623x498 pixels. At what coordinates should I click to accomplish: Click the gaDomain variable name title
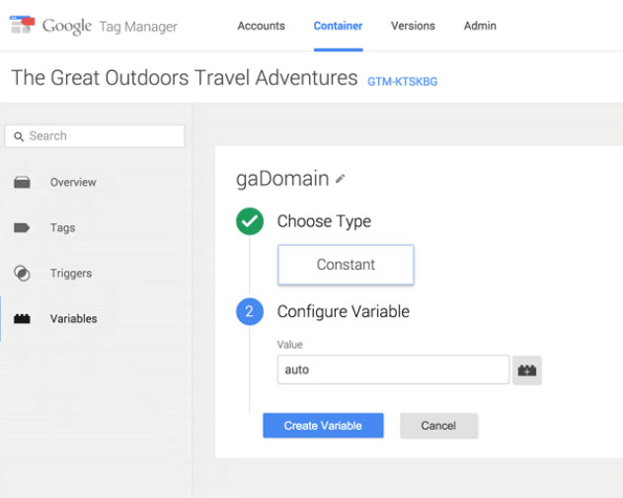282,179
